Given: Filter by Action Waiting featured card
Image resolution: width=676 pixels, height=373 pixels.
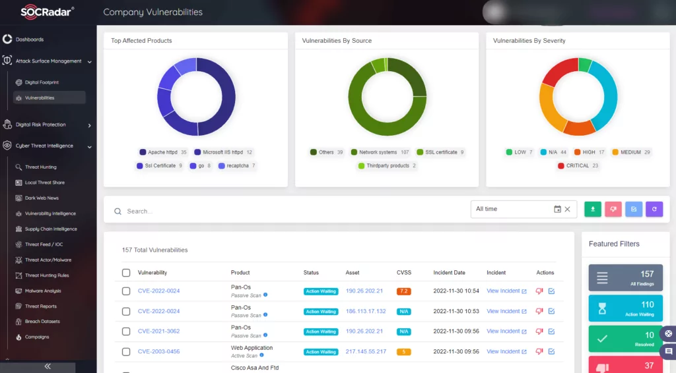Looking at the screenshot, I should pos(626,308).
